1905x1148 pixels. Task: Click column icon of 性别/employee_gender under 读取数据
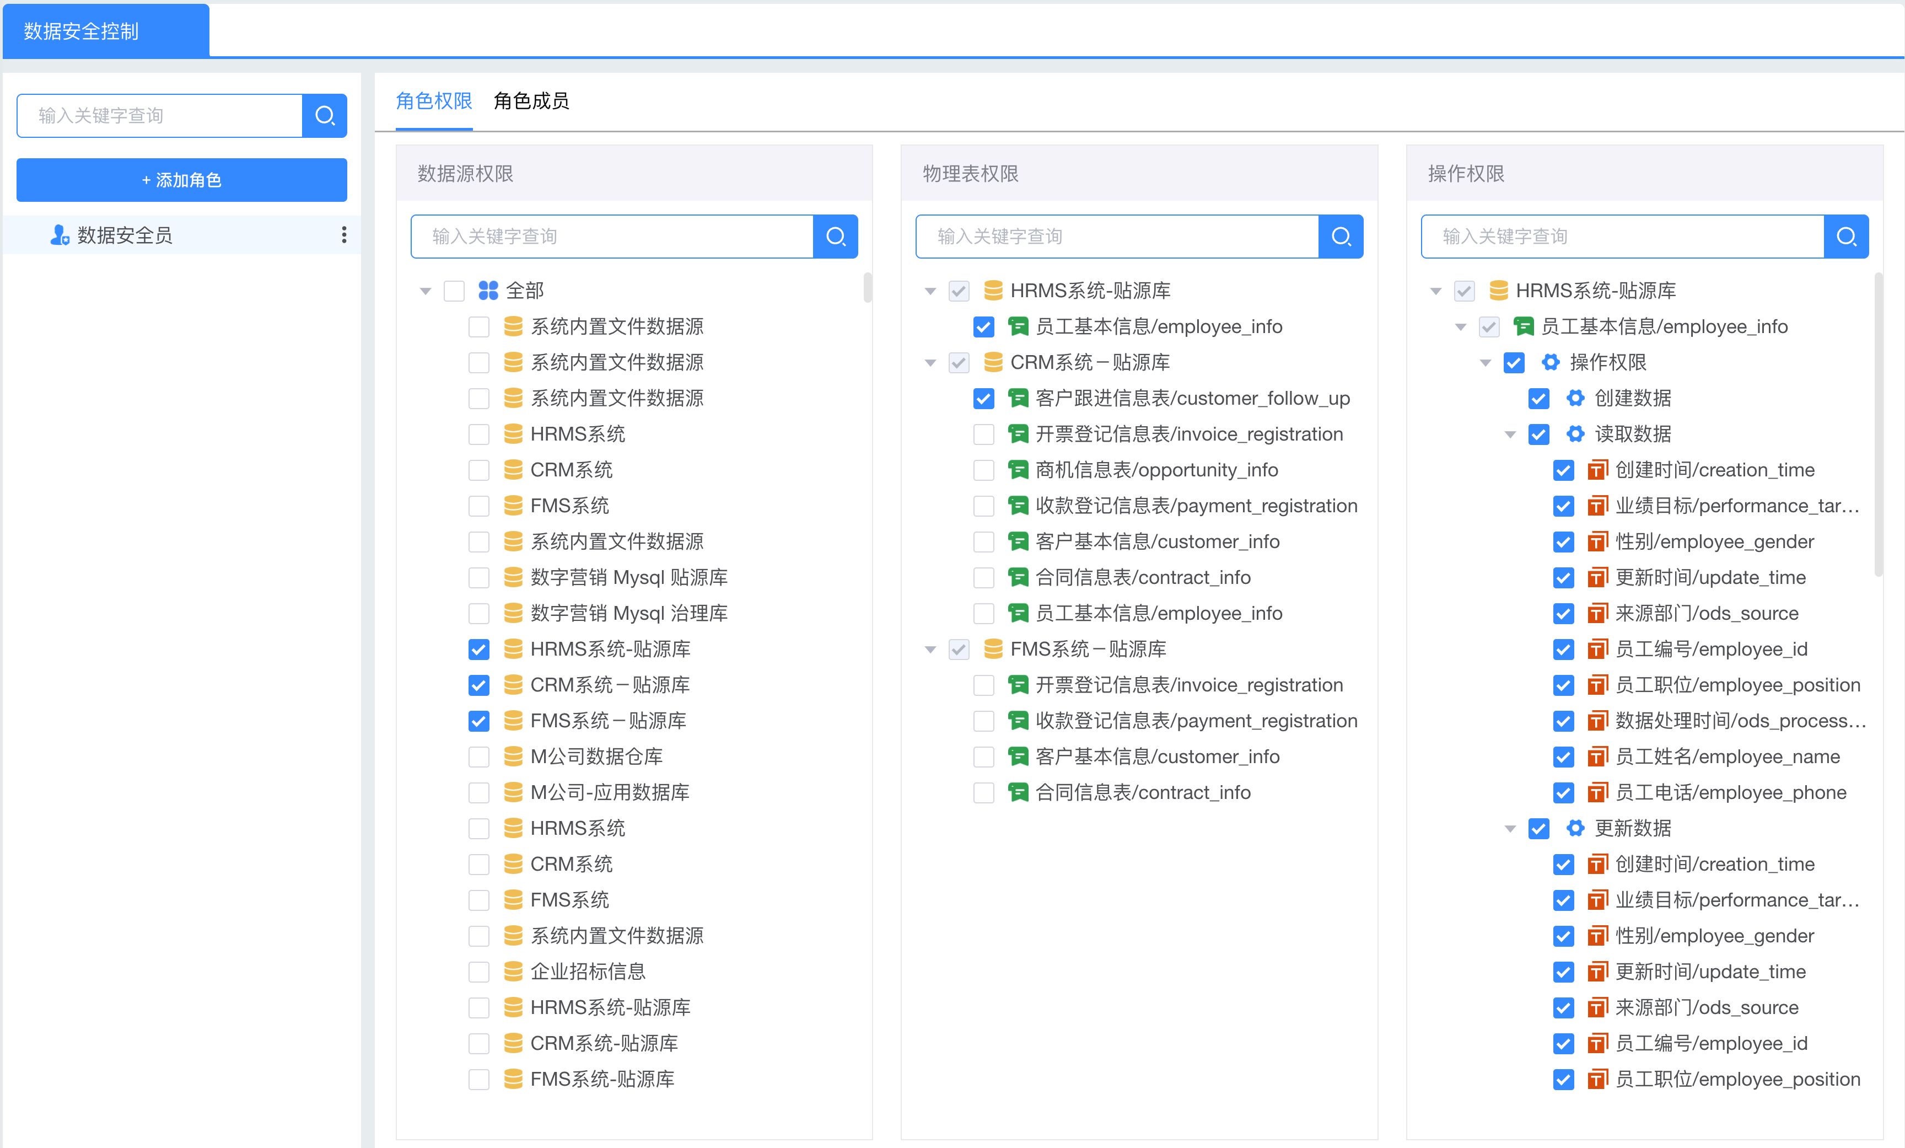click(x=1597, y=541)
